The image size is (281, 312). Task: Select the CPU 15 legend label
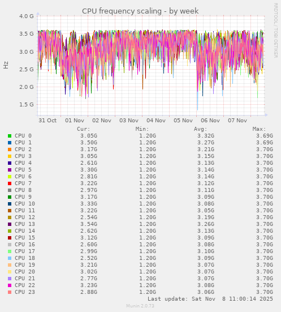(25, 238)
